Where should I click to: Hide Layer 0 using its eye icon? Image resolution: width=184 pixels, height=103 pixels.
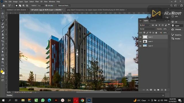tap(141, 46)
